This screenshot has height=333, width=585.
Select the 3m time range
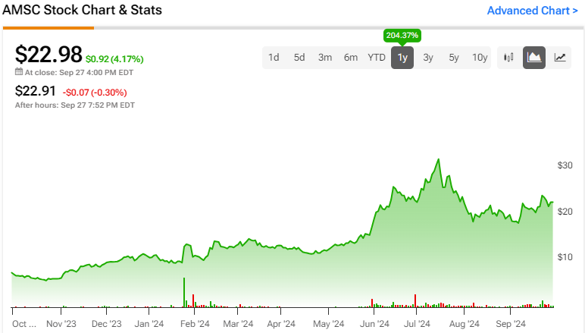[325, 58]
